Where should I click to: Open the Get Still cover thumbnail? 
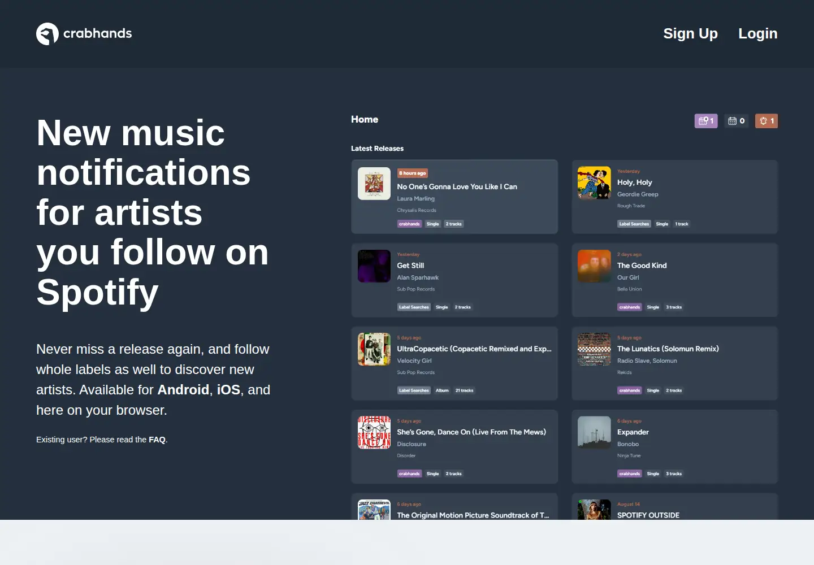(x=374, y=266)
